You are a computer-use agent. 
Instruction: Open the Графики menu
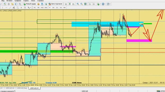[18, 1]
